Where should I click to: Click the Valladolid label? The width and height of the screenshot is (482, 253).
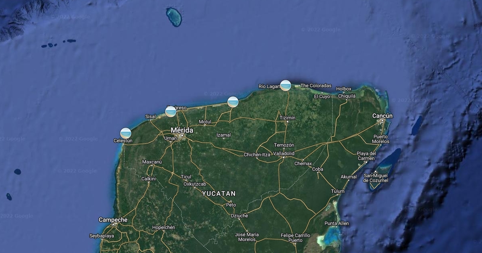pos(284,153)
